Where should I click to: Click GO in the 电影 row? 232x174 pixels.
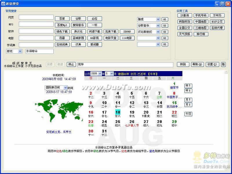[165, 38]
